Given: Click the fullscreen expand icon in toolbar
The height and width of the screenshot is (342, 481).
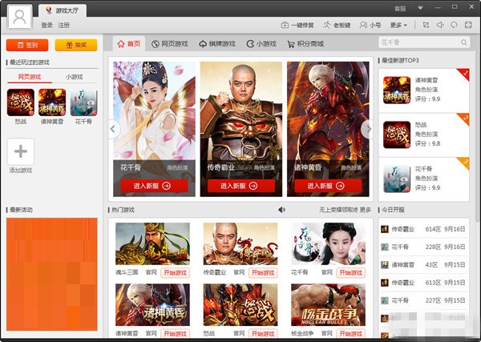Looking at the screenshot, I should coord(468,25).
